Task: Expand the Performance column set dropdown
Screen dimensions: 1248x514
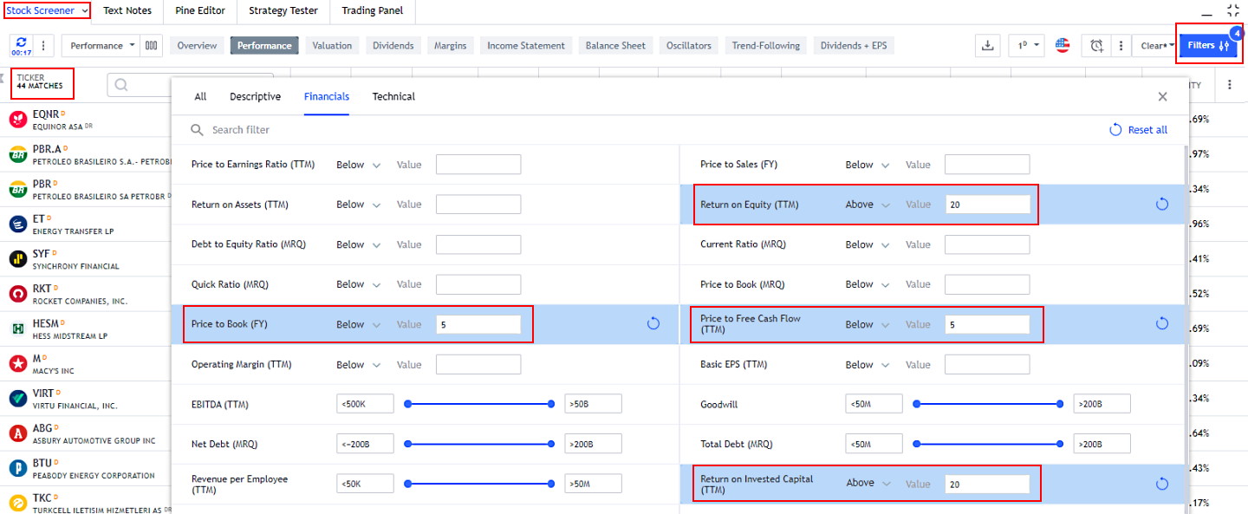Action: click(103, 46)
